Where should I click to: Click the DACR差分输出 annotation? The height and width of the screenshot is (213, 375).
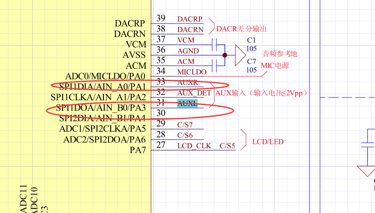coord(242,29)
